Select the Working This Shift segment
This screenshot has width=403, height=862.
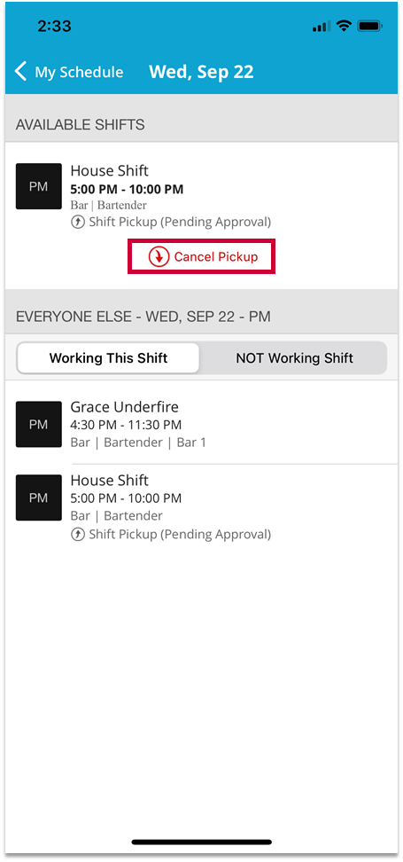coord(108,358)
